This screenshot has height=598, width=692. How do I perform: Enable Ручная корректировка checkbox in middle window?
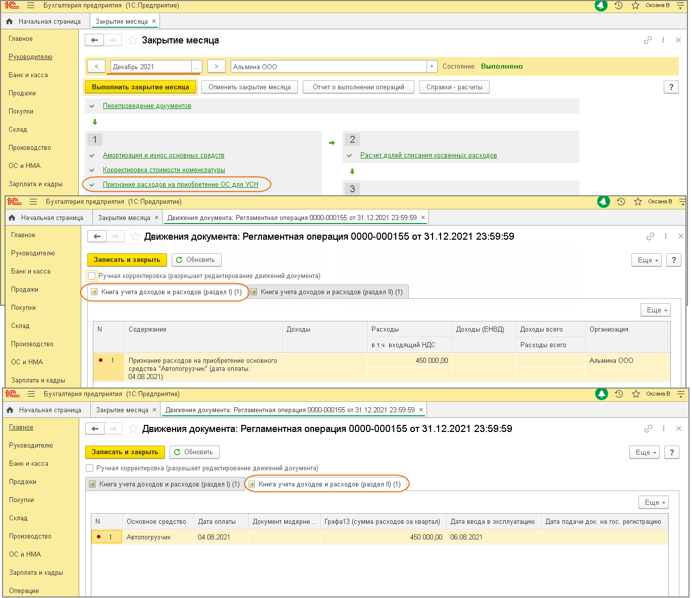[91, 276]
